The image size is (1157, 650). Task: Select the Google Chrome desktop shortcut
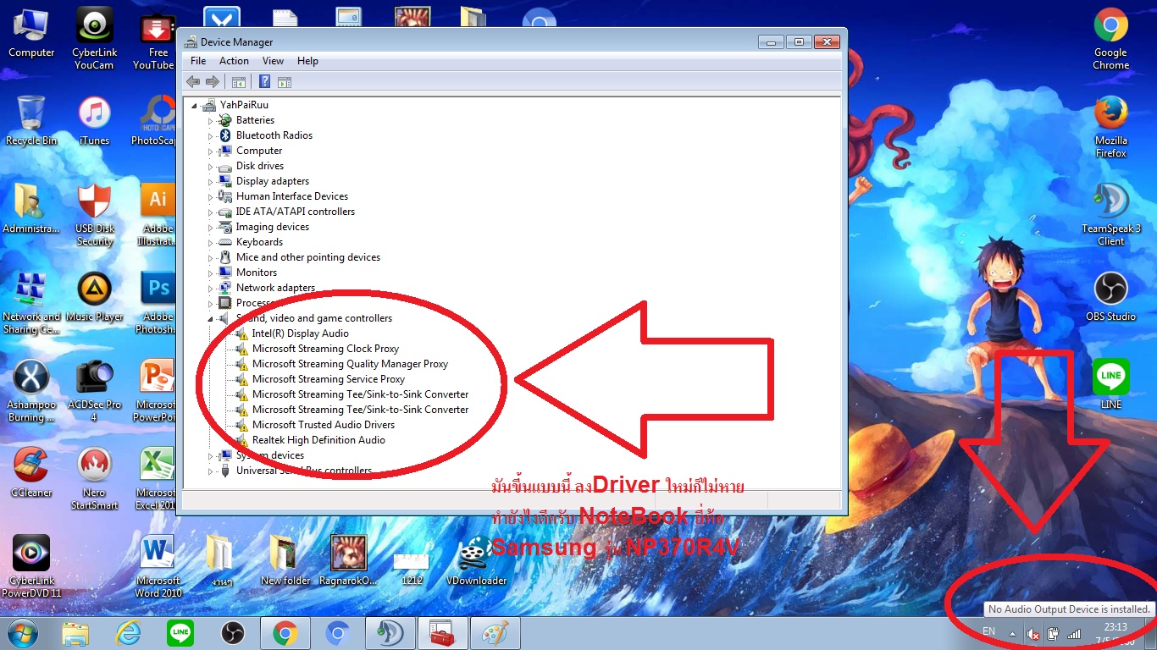pos(1110,39)
